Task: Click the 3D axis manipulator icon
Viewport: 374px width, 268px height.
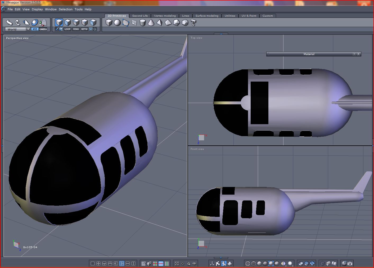Action: tap(212, 263)
